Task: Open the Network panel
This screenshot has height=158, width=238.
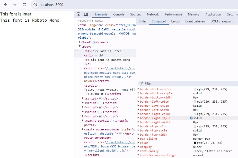Action: 153,14
